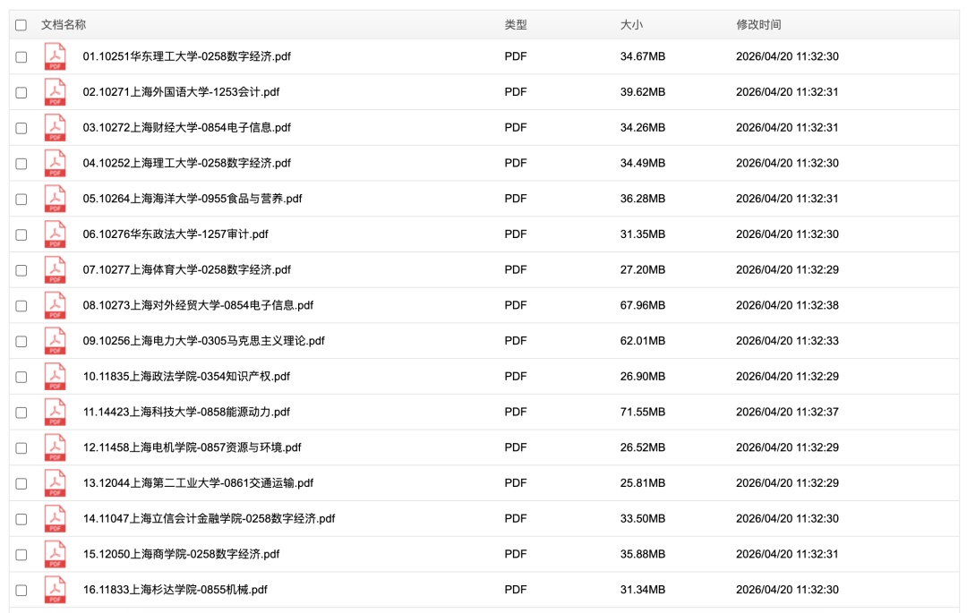The width and height of the screenshot is (967, 613).
Task: Open 15.12050上海商学院-0258数字经济.pdf file
Action: point(181,554)
